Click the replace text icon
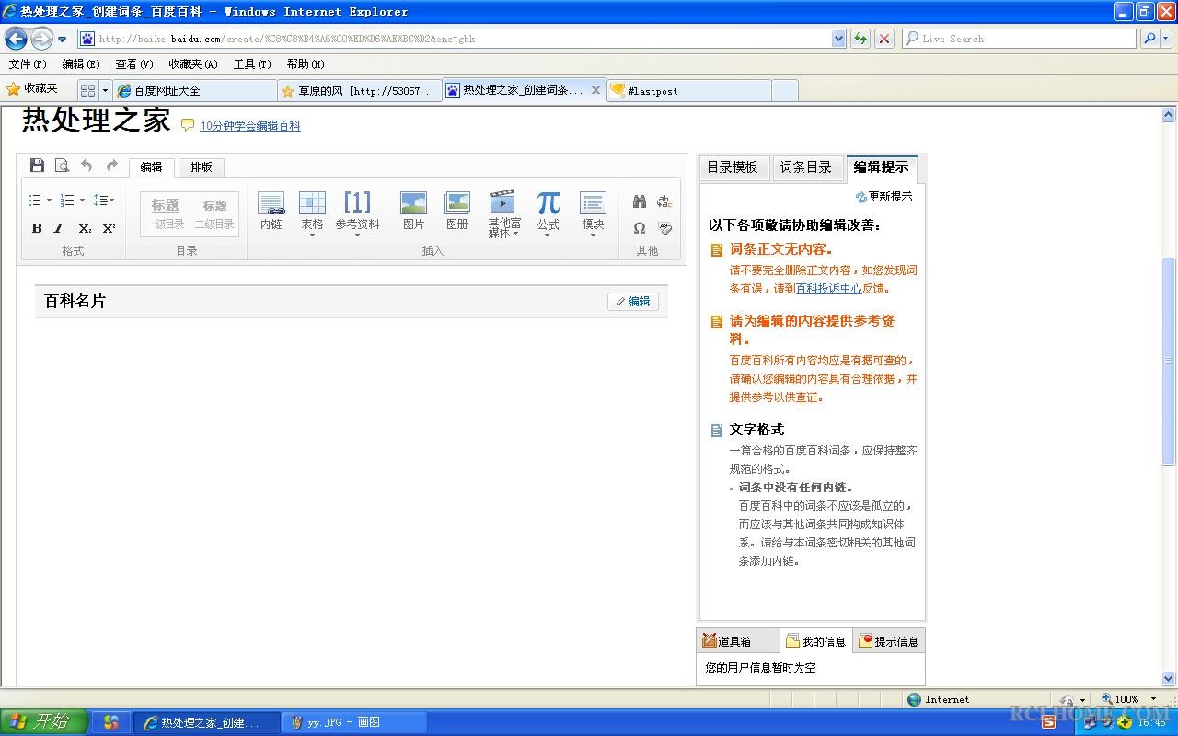The image size is (1178, 736). (x=664, y=201)
